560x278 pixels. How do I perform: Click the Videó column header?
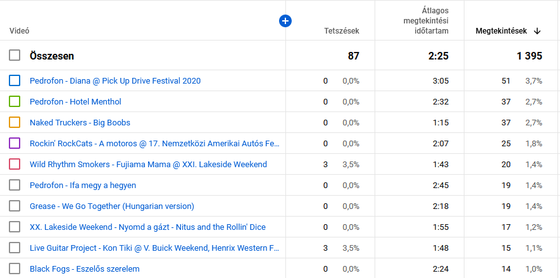(20, 31)
